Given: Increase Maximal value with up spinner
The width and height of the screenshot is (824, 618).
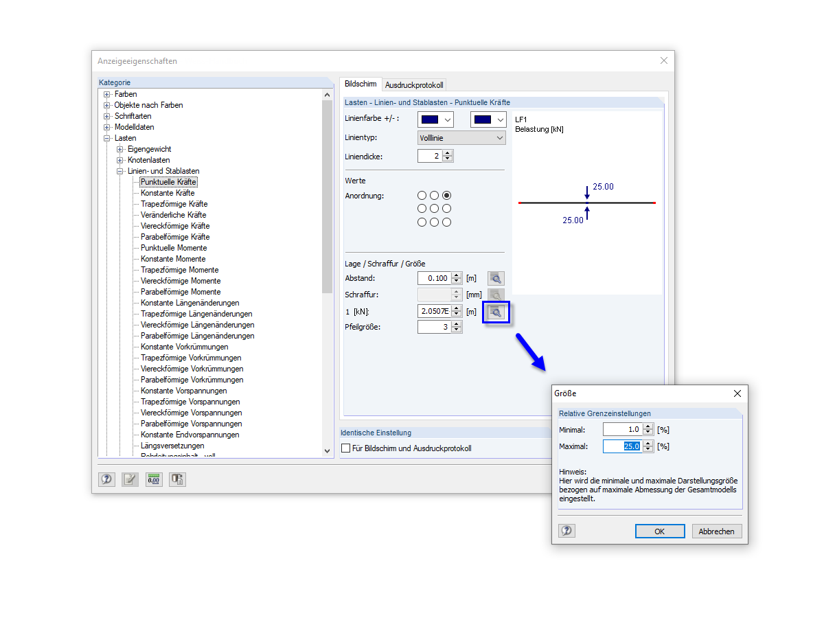Looking at the screenshot, I should [x=647, y=443].
